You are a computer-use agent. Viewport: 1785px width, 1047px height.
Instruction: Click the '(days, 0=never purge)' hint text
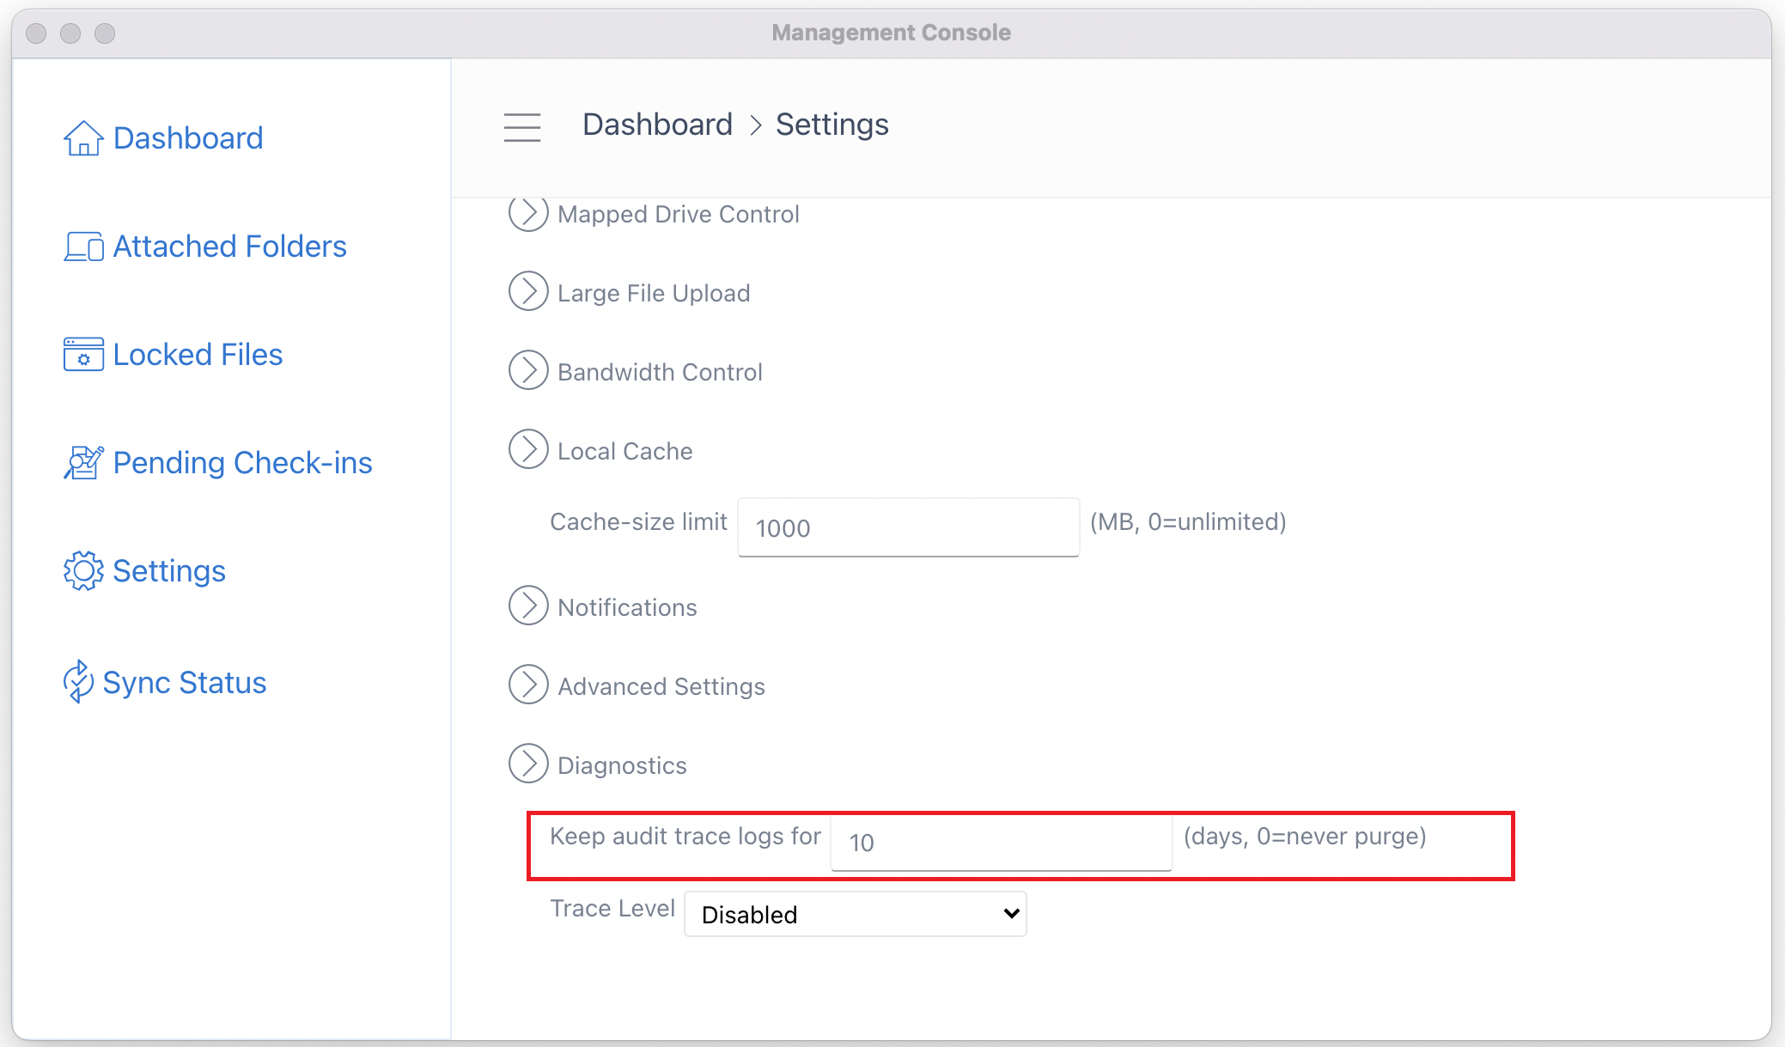pos(1305,837)
